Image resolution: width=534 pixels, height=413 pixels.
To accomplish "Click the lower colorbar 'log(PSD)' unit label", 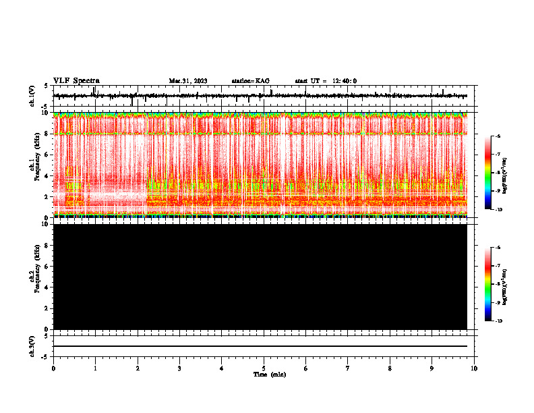I will click(505, 287).
